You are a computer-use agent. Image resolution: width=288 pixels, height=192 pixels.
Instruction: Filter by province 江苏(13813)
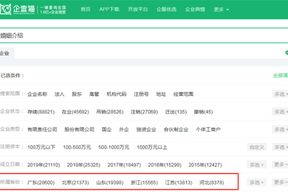[x=179, y=182]
